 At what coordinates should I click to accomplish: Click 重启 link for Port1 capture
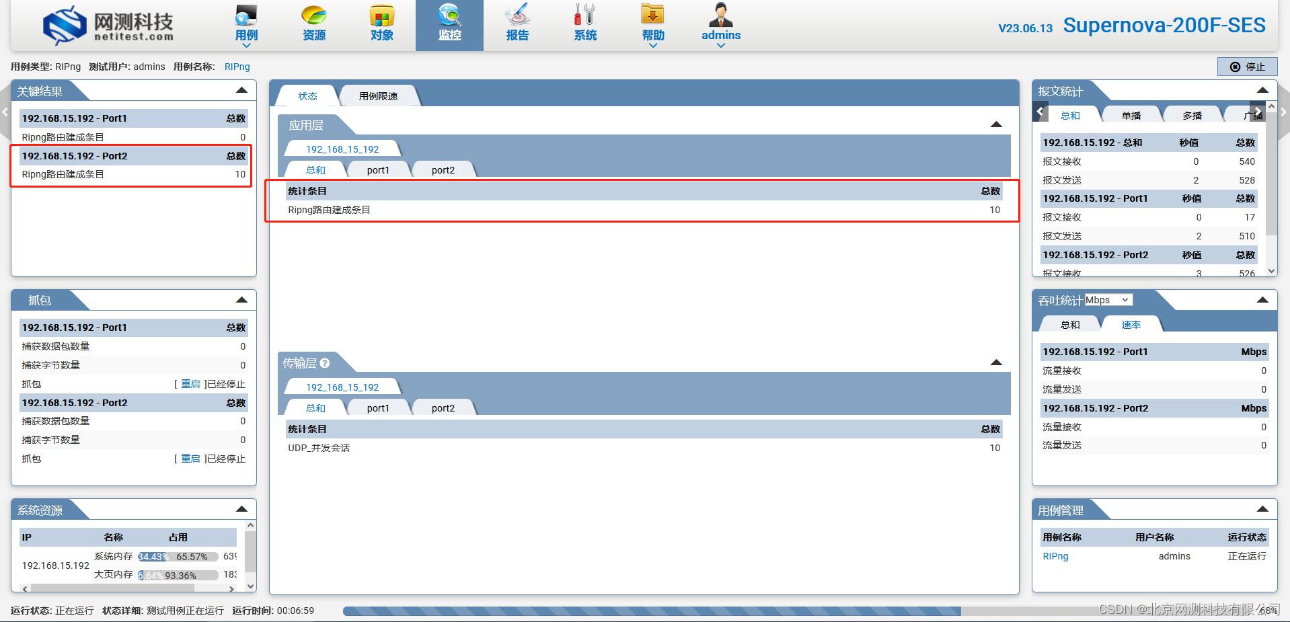(x=191, y=384)
